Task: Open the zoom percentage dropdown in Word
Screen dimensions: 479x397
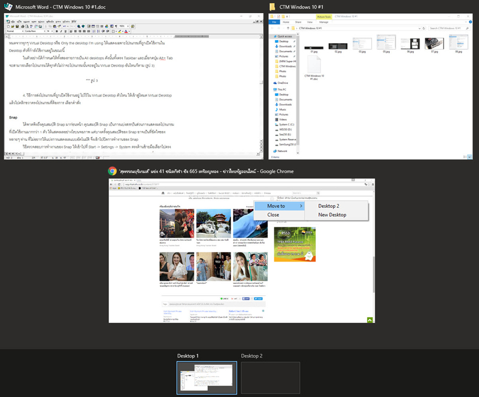Action: point(128,26)
